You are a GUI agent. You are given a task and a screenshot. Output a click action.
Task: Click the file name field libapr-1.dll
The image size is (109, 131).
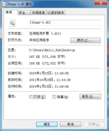click(65, 23)
